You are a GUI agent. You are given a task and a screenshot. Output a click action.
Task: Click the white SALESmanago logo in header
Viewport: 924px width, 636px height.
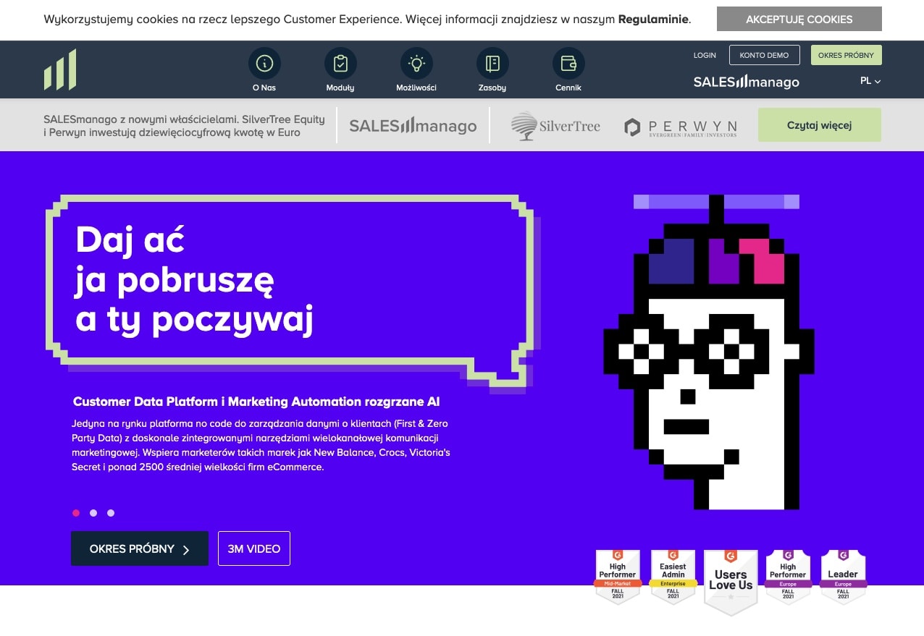coord(747,82)
